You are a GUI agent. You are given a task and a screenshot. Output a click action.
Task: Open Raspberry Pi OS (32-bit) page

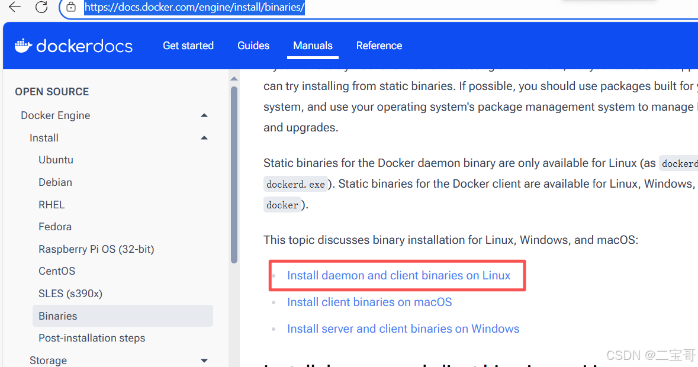(x=96, y=249)
